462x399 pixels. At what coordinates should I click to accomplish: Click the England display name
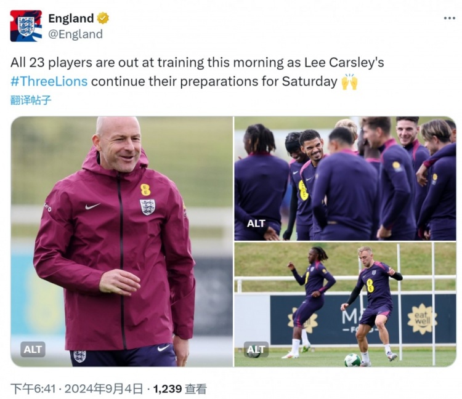tap(71, 18)
